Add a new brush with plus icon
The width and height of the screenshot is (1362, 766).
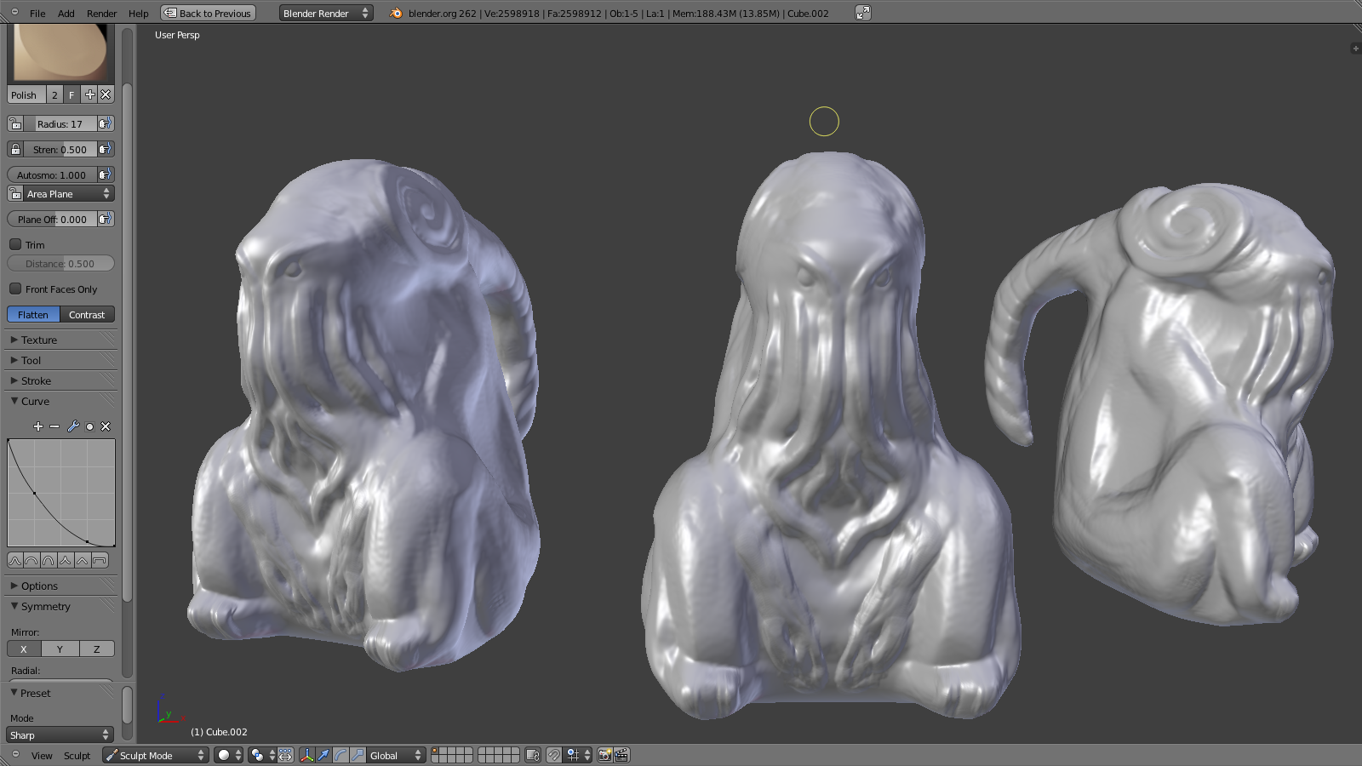(89, 94)
